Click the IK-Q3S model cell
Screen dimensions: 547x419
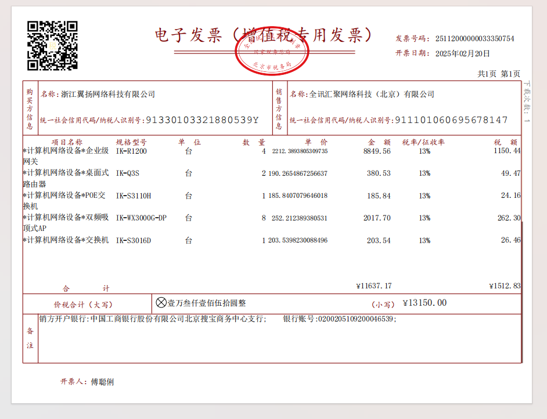[x=128, y=173]
